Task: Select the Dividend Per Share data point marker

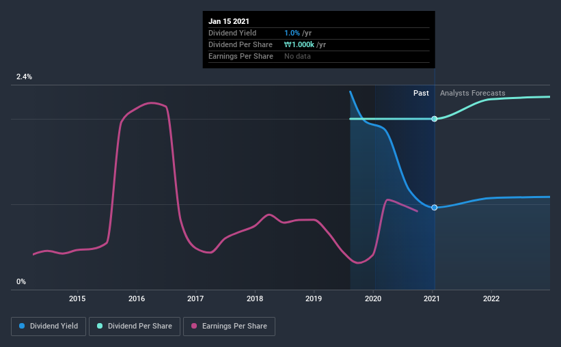Action: pyautogui.click(x=435, y=119)
